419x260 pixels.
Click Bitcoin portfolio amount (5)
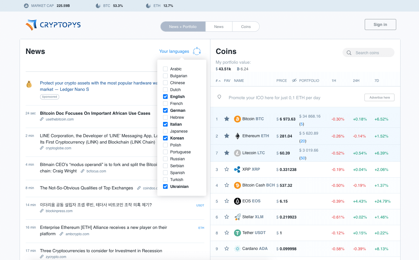tap(302, 124)
